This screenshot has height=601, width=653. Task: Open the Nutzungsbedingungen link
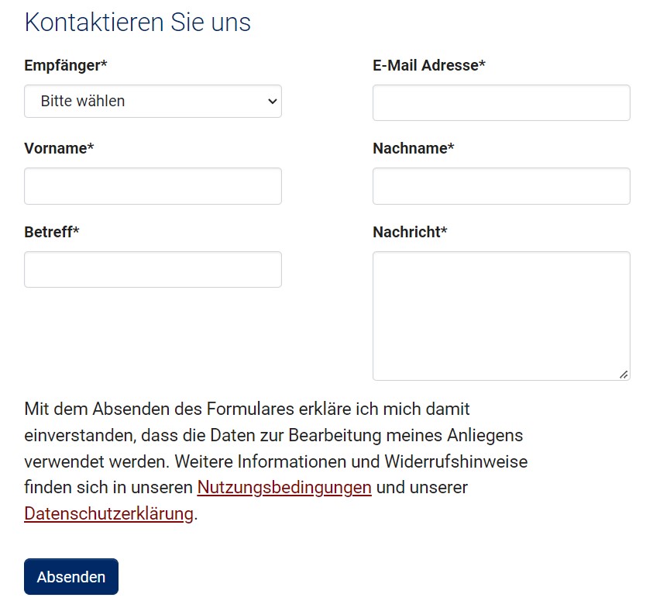[283, 488]
